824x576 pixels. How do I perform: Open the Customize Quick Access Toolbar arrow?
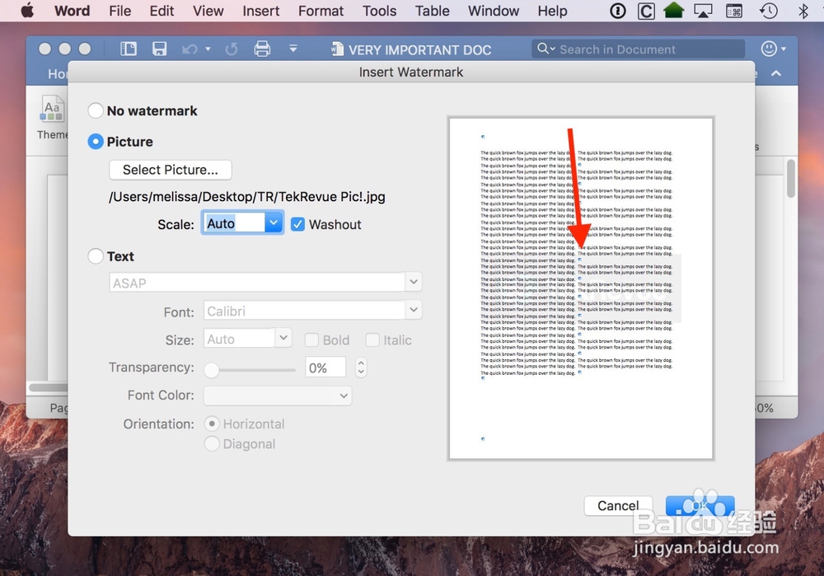pos(293,49)
